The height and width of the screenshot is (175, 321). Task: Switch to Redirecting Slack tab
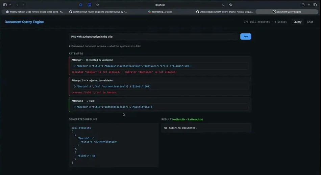point(160,12)
